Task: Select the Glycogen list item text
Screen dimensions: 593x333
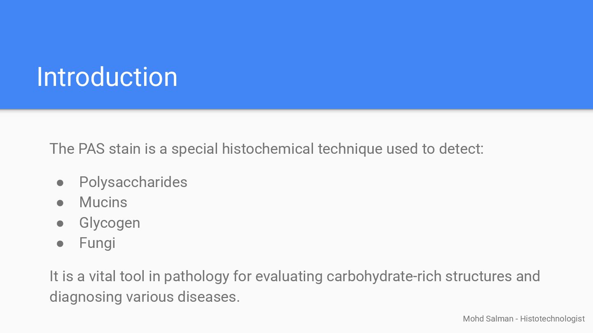Action: [110, 223]
